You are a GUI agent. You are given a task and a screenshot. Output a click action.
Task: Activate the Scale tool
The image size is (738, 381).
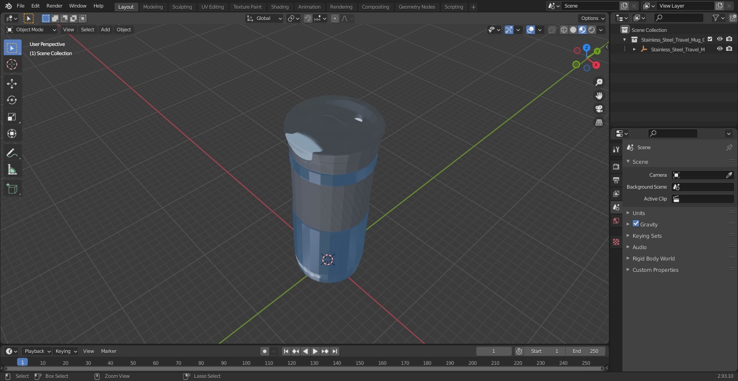click(x=12, y=117)
